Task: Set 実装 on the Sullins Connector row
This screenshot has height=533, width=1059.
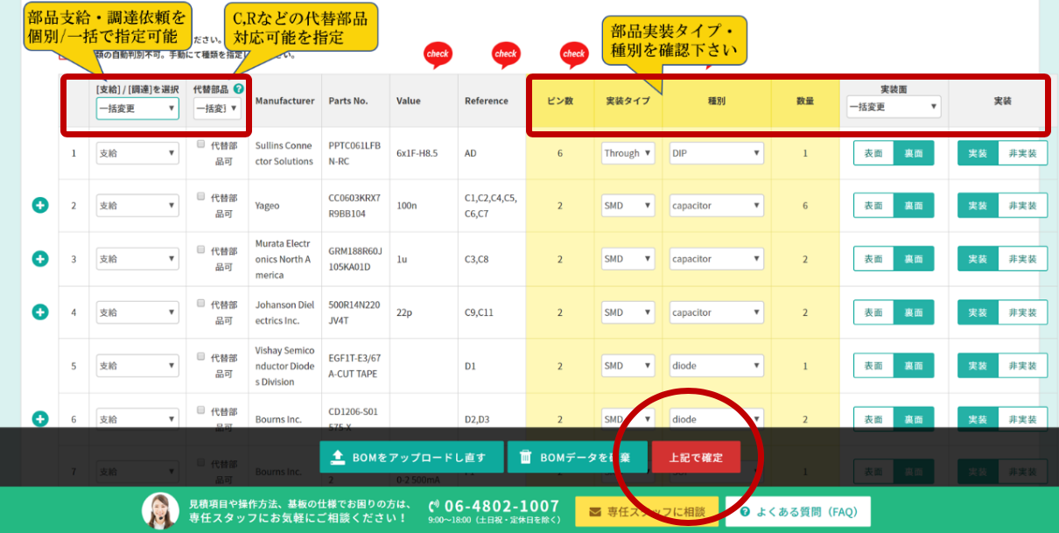Action: click(x=978, y=153)
